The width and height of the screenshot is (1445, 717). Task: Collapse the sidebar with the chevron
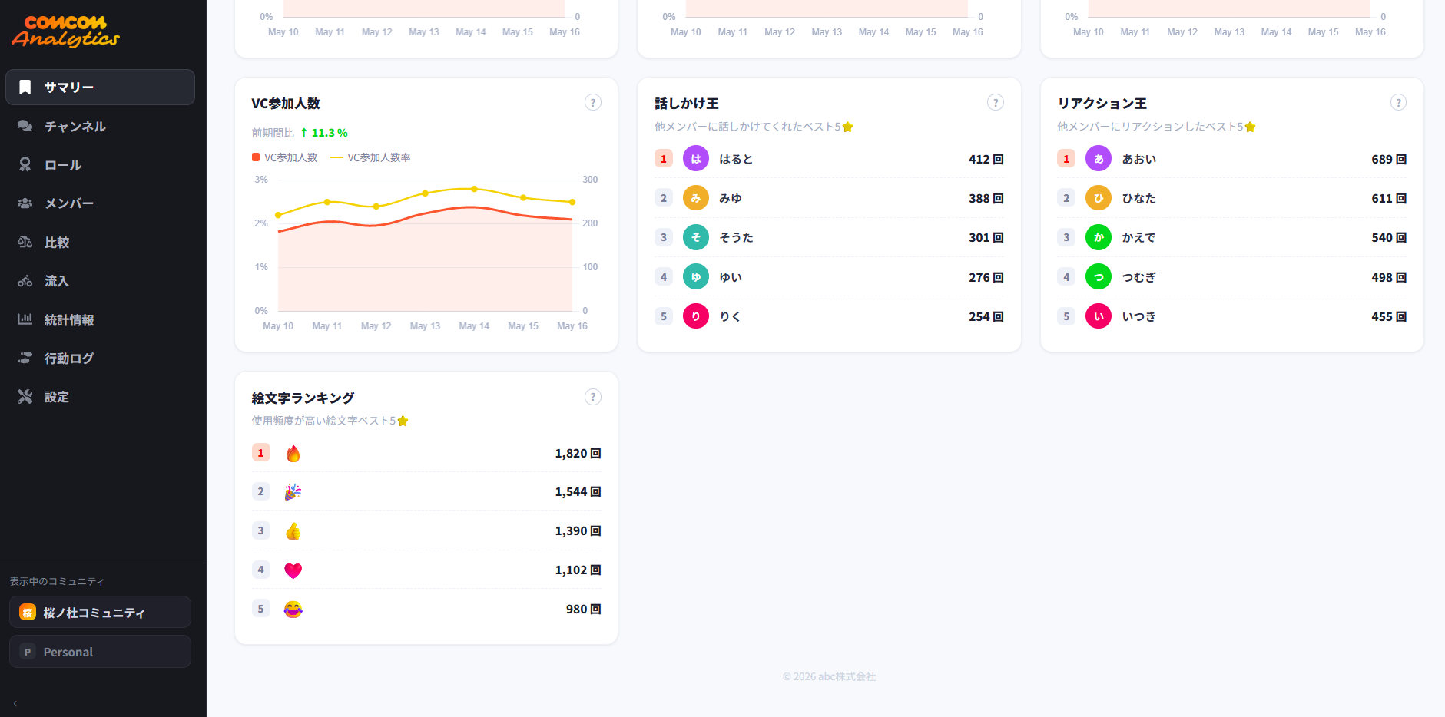[15, 703]
